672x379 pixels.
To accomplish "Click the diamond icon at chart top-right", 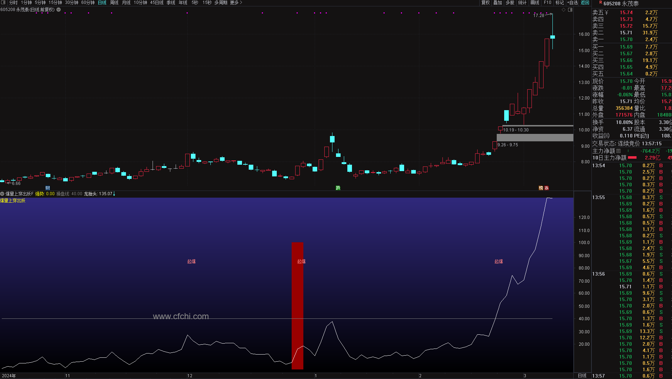I will (563, 10).
